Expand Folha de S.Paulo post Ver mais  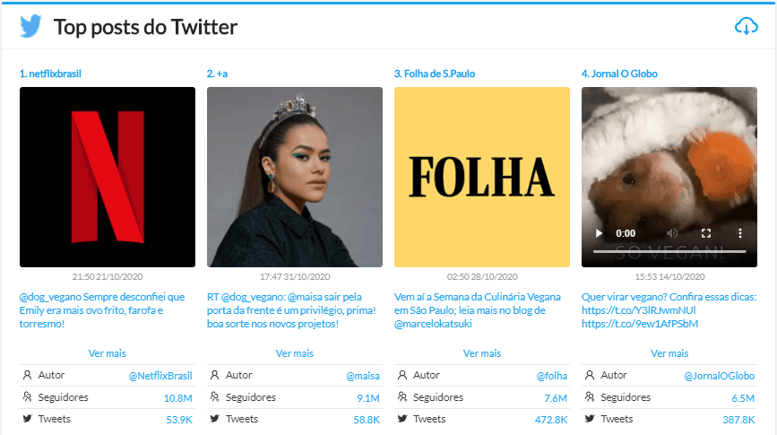[482, 353]
